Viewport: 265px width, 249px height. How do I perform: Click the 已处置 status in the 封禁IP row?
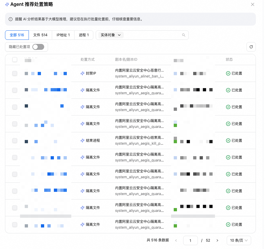(x=237, y=73)
